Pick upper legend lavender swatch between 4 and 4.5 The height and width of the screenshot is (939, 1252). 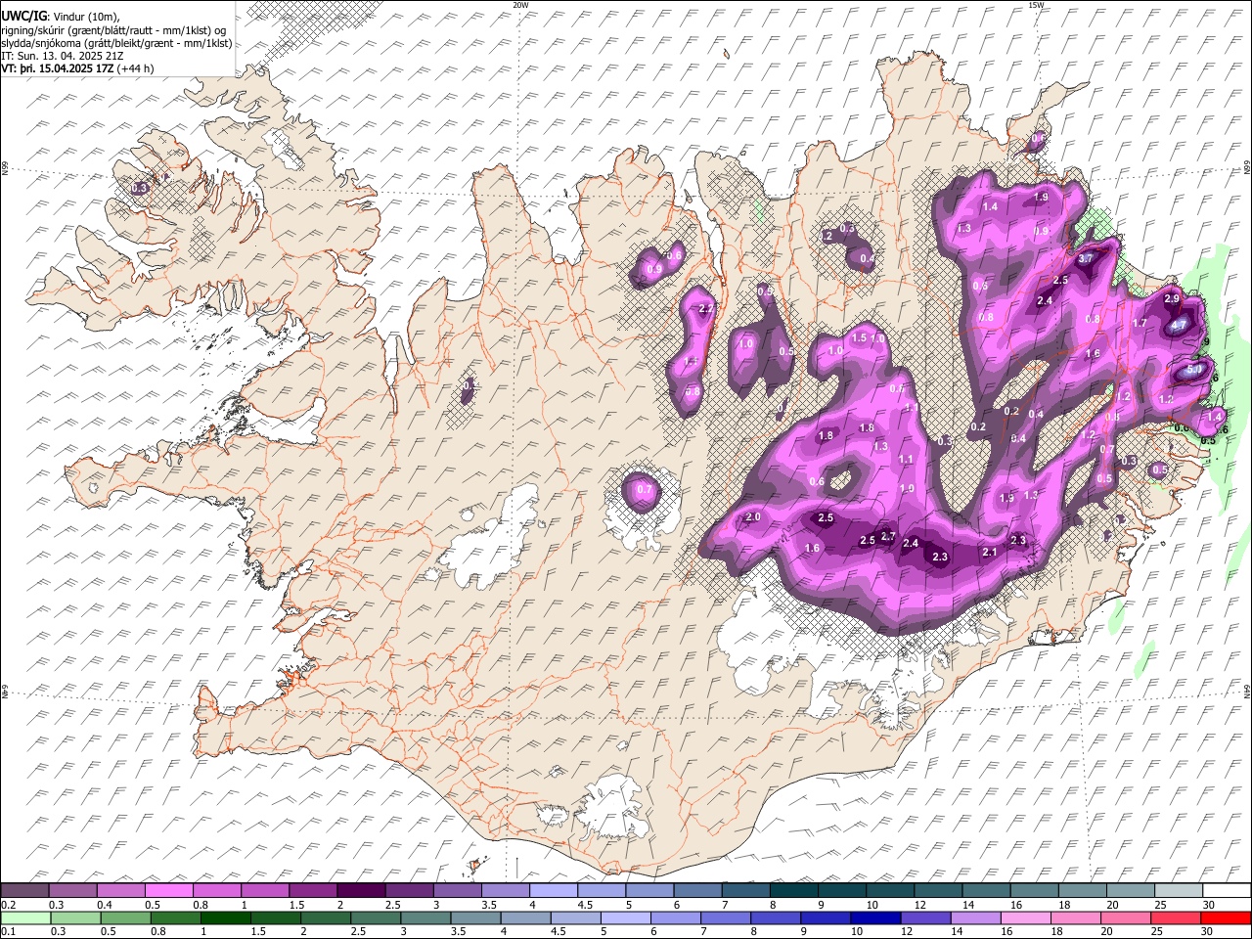point(554,891)
